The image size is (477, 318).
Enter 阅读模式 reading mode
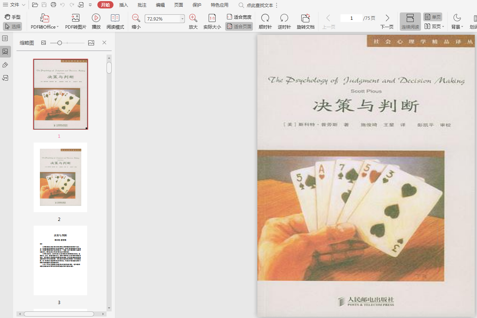[115, 22]
